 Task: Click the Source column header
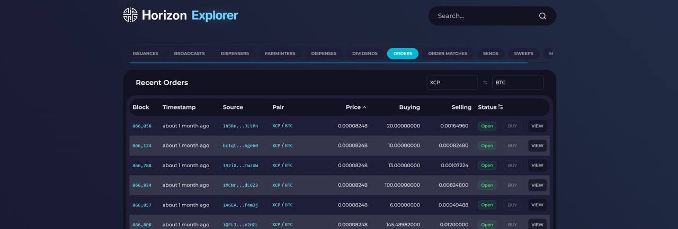pyautogui.click(x=233, y=107)
